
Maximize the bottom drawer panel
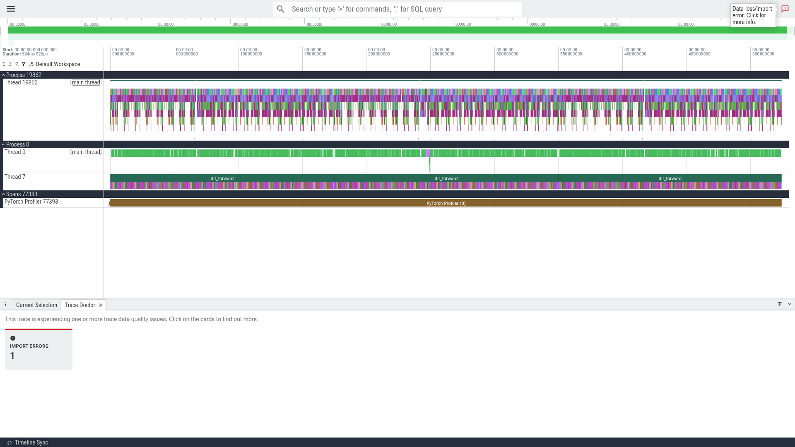click(780, 304)
